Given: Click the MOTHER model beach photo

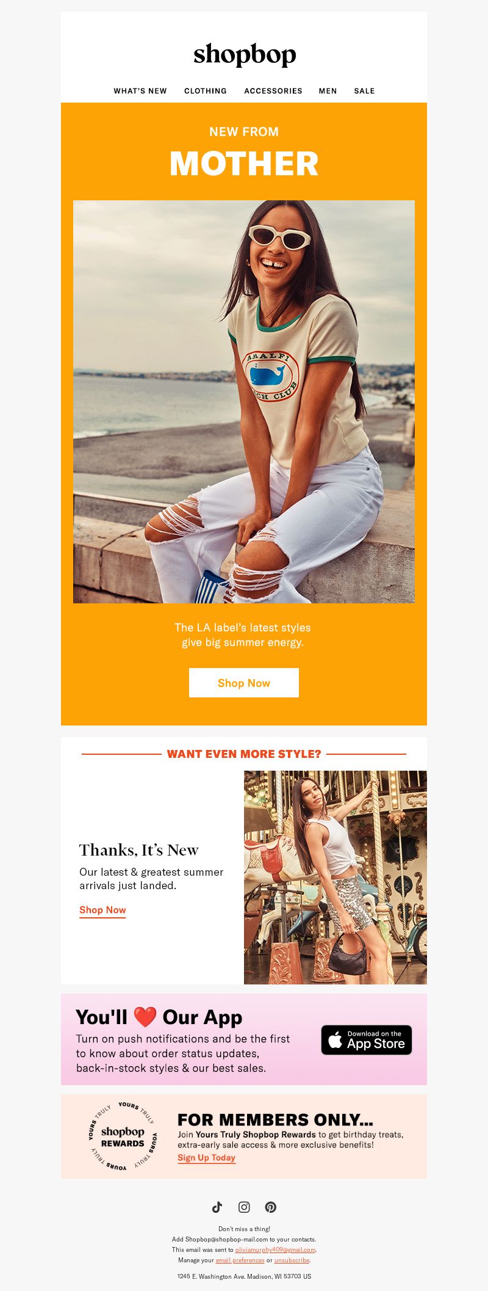Looking at the screenshot, I should (244, 402).
